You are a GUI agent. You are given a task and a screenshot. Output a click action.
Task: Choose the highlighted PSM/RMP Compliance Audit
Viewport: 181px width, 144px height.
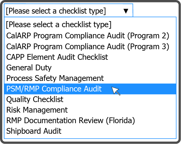54,89
